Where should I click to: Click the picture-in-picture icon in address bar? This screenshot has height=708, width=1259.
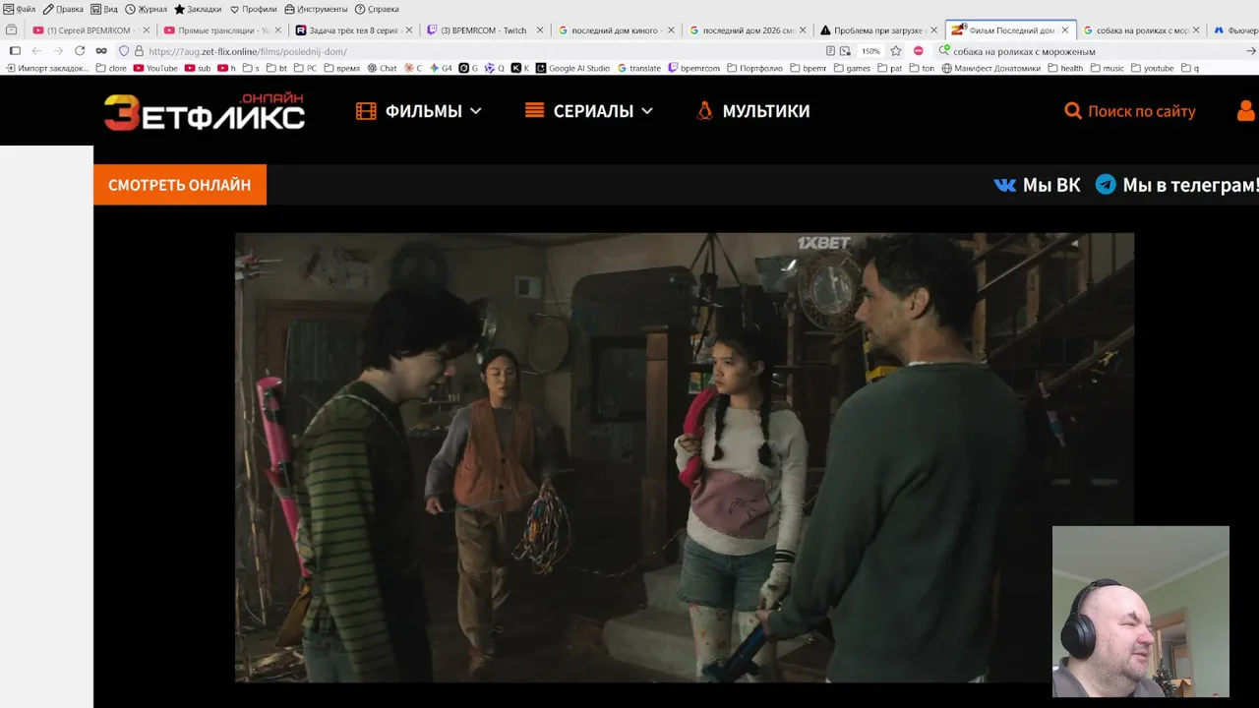click(x=846, y=51)
